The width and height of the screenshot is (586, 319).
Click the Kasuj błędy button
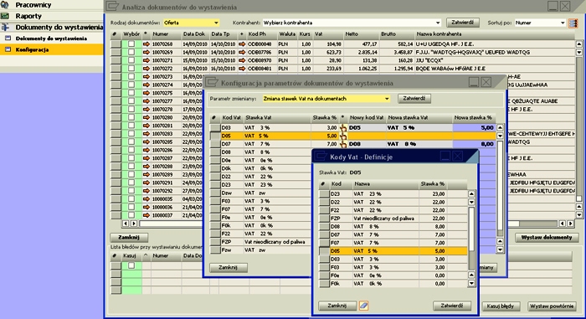[501, 306]
